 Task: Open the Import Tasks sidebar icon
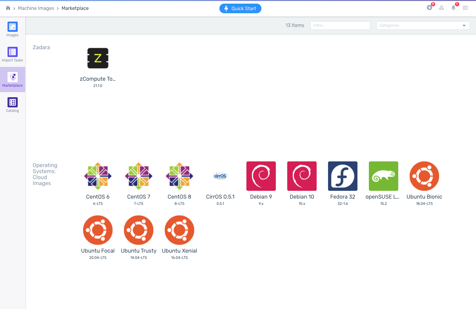point(12,52)
